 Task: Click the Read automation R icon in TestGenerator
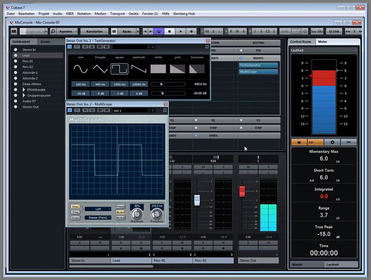point(85,47)
